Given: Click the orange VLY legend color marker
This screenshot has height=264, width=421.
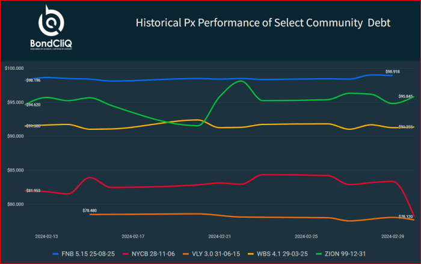Looking at the screenshot, I should pyautogui.click(x=186, y=254).
